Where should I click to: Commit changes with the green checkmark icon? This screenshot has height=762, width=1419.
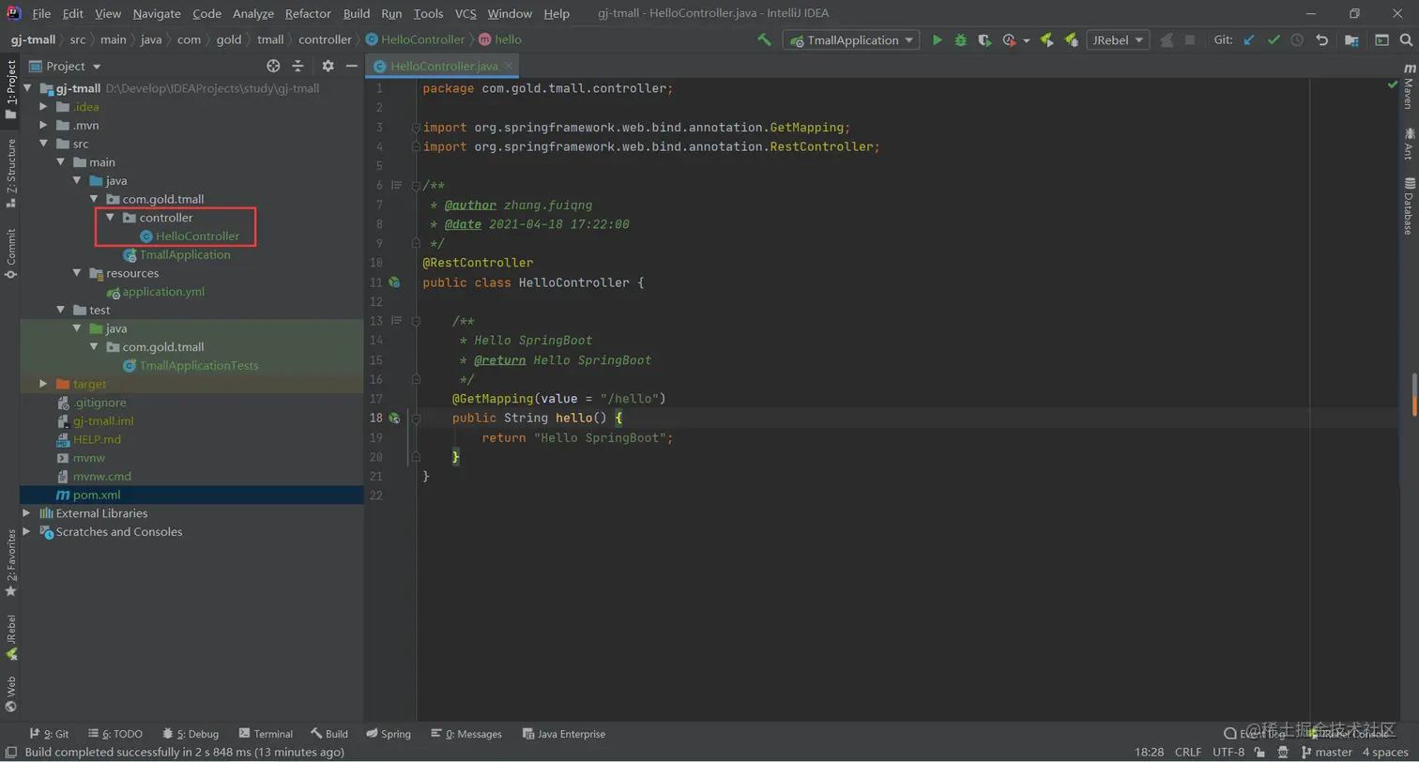point(1273,40)
